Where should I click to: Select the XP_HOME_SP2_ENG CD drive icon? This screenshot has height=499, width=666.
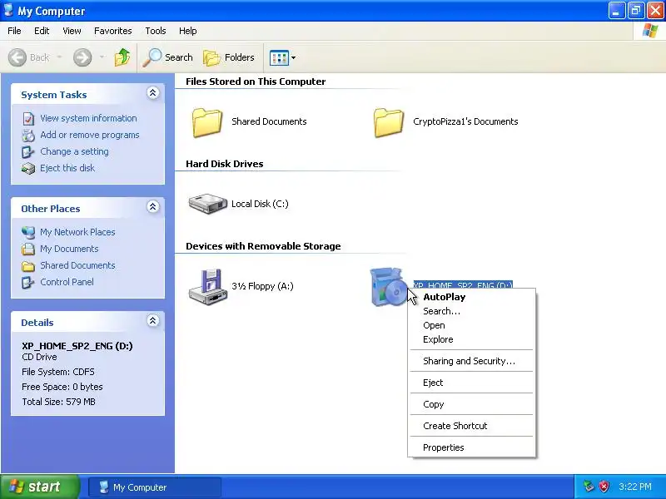tap(388, 286)
